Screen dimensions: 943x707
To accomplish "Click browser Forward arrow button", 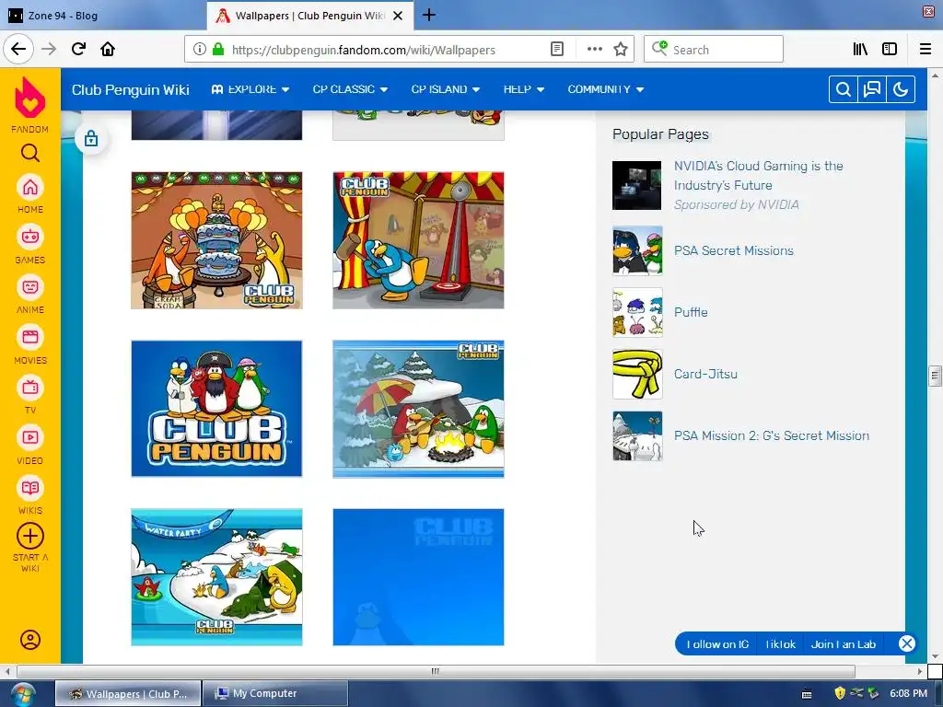I will (x=49, y=49).
